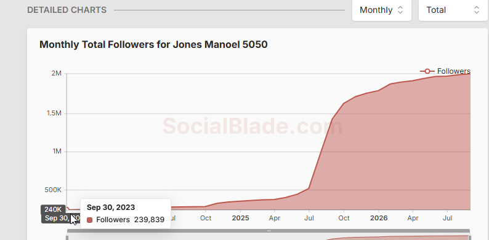Click the SocialBlade.com watermark on the chart
The image size is (489, 240).
(253, 126)
